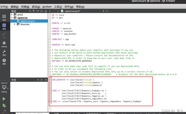Open kit selector side arrow
This screenshot has height=114, width=186.
8,88
